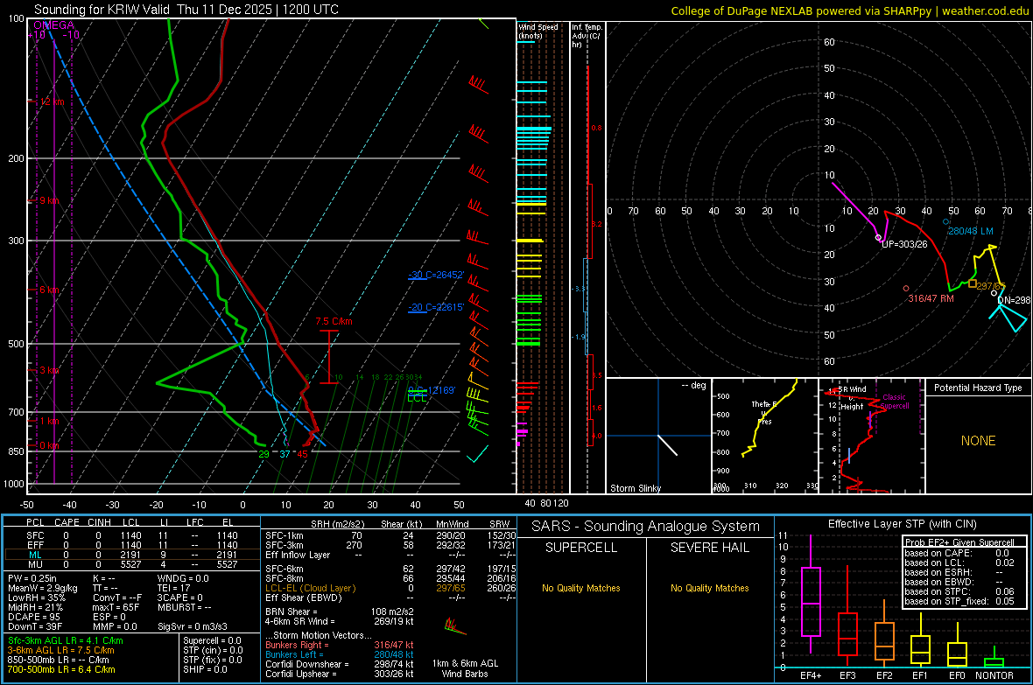The image size is (1033, 685).
Task: Click the Classic Supercell magenta label
Action: (894, 402)
